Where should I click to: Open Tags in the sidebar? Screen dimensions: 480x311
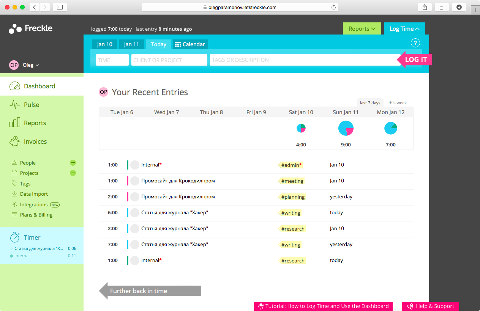click(x=25, y=184)
